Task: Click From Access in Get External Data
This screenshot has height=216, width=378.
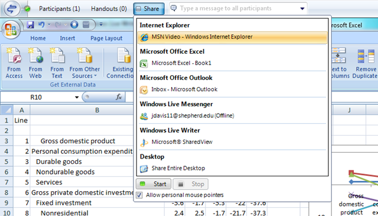Action: (14, 63)
